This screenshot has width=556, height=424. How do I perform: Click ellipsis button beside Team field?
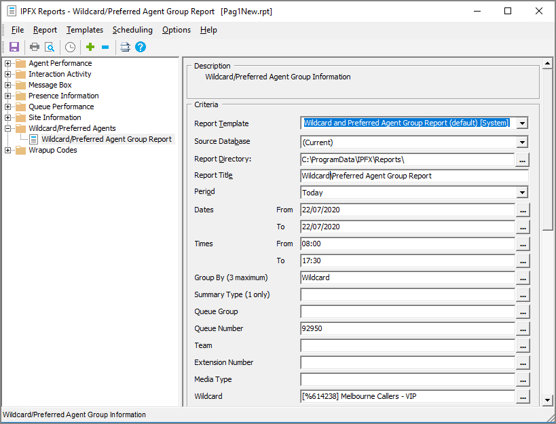coord(523,346)
